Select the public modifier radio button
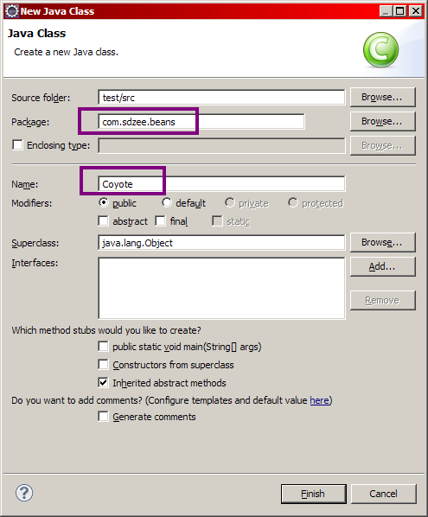This screenshot has height=517, width=428. point(104,202)
